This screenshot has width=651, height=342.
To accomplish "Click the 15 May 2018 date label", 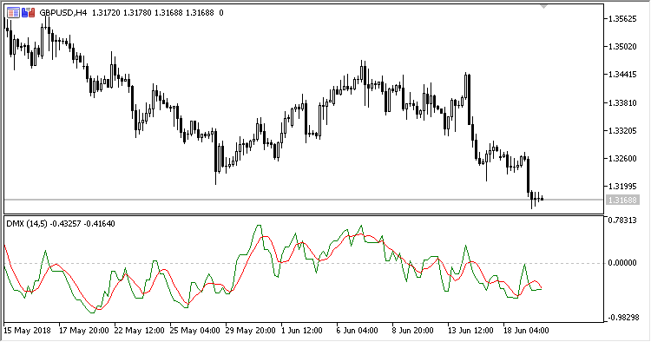I will pos(27,331).
